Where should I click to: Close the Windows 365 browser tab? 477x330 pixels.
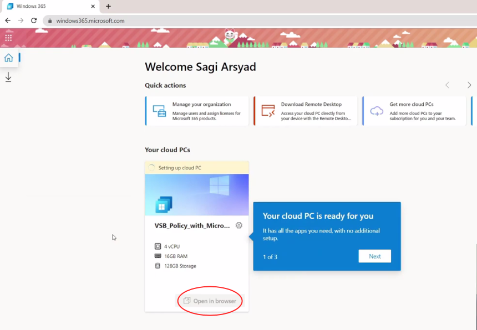93,6
